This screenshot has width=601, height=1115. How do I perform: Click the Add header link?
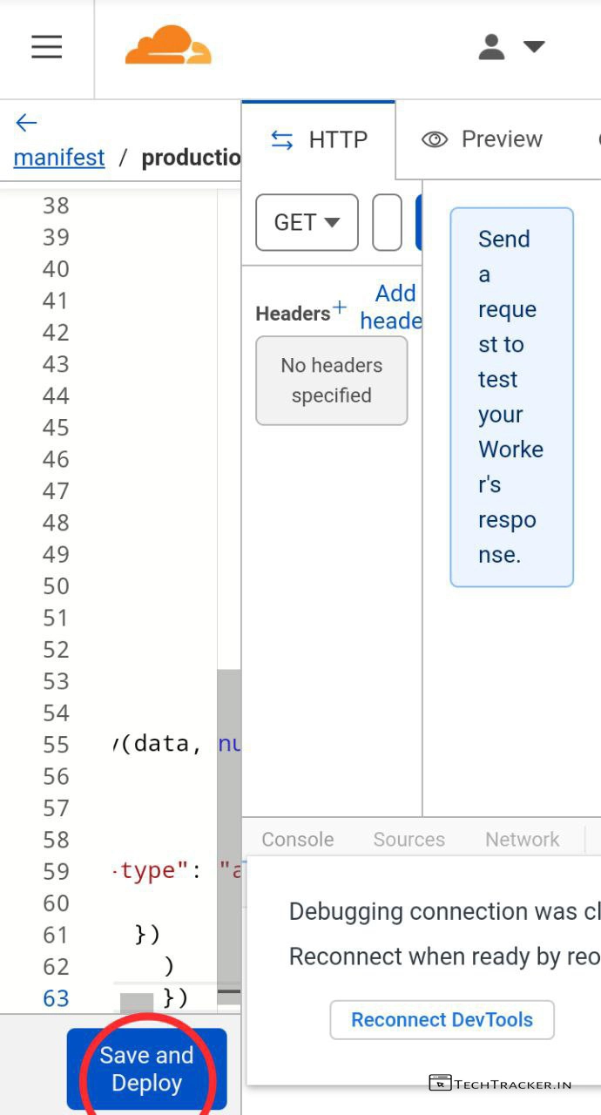pyautogui.click(x=390, y=307)
